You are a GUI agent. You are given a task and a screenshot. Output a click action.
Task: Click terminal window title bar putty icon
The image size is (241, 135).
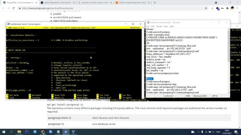pyautogui.click(x=8, y=24)
